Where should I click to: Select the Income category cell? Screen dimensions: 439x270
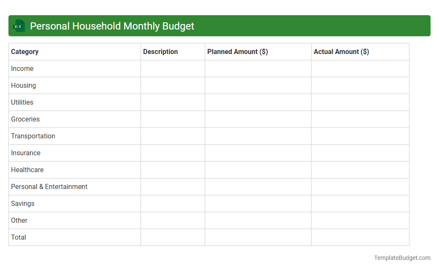[22, 68]
